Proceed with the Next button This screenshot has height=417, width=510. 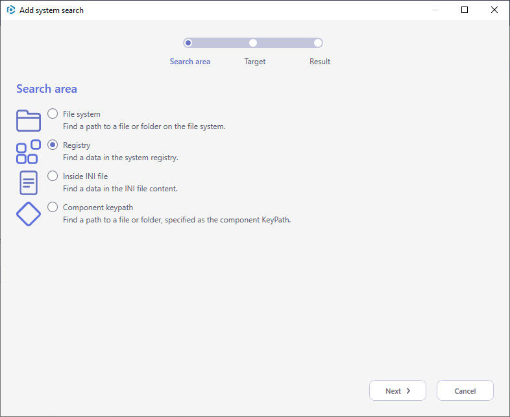tap(398, 390)
